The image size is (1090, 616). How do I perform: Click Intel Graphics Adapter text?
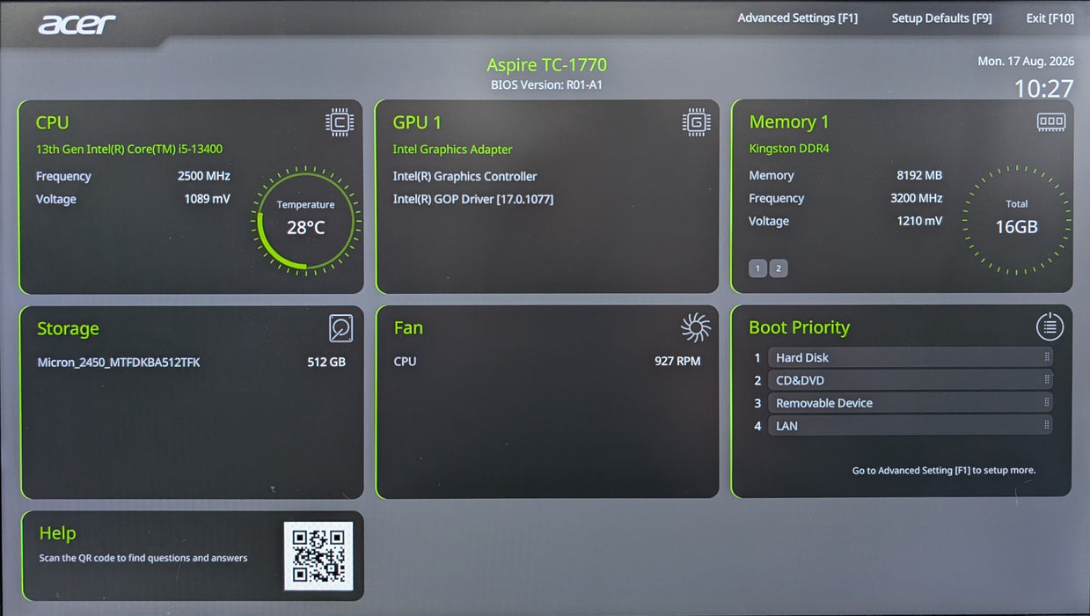click(x=452, y=150)
